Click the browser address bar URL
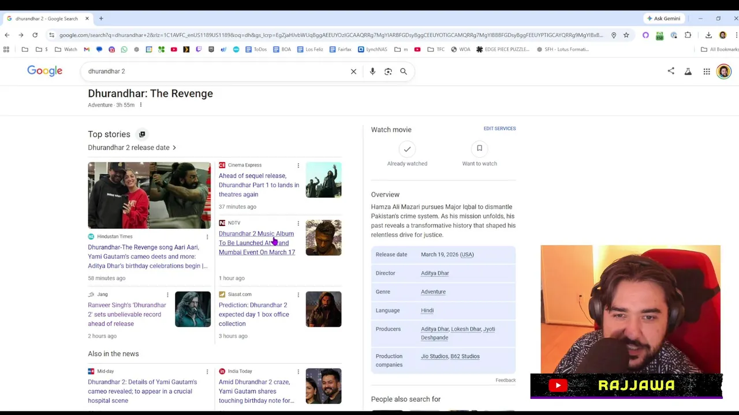 point(331,35)
